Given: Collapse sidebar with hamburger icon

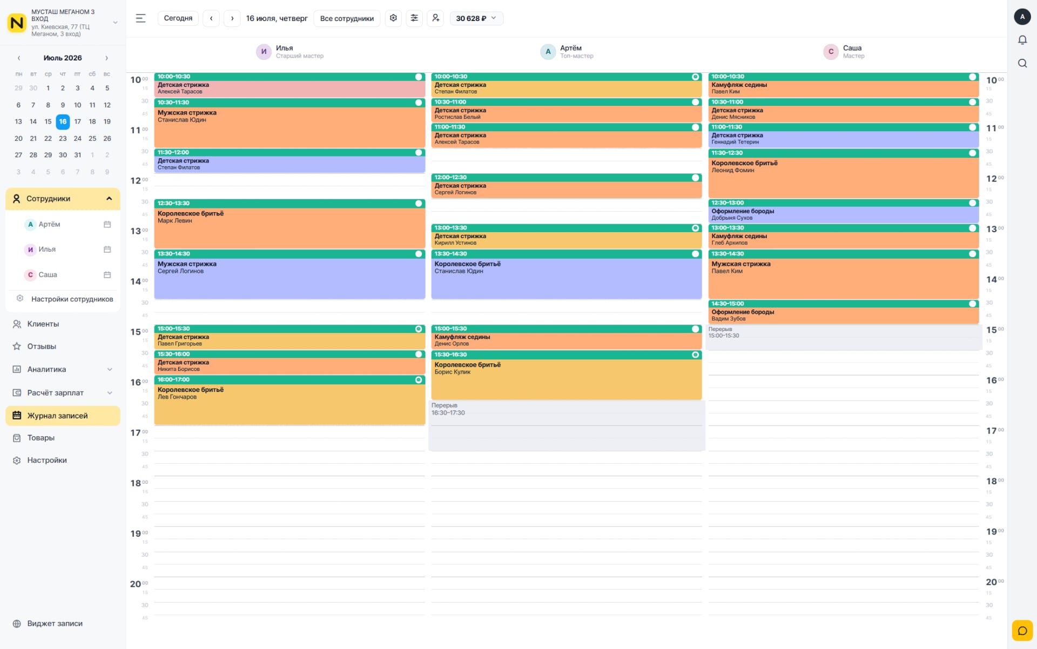Looking at the screenshot, I should [140, 18].
